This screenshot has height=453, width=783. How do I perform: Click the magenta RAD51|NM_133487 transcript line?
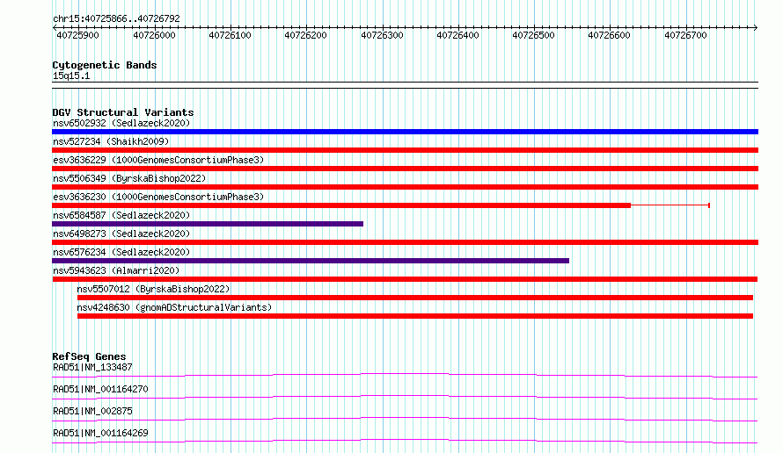[405, 375]
